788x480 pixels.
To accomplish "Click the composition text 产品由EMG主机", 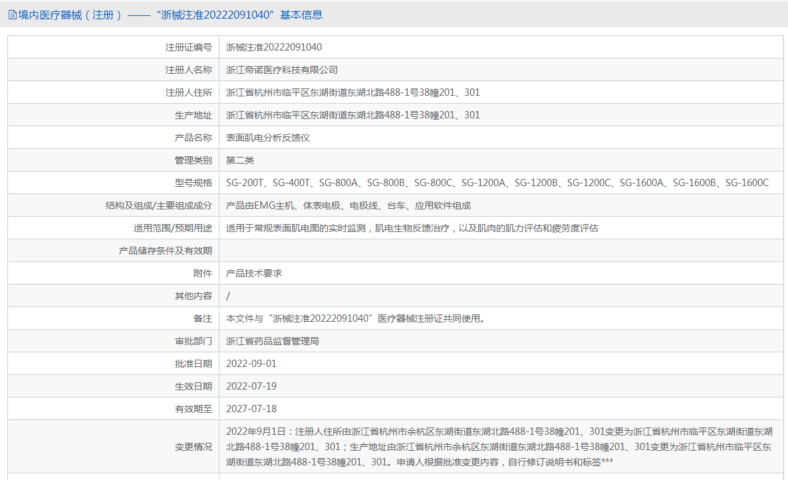I will pyautogui.click(x=348, y=205).
